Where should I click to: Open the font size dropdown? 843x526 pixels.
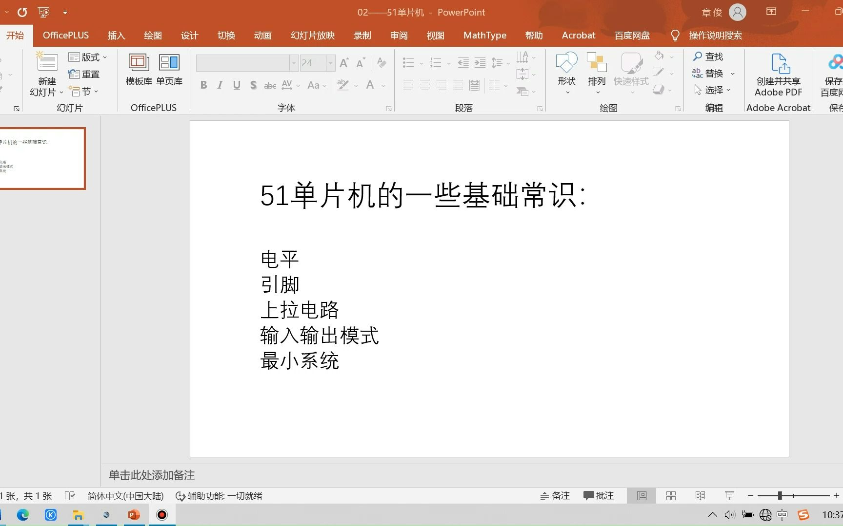click(330, 63)
